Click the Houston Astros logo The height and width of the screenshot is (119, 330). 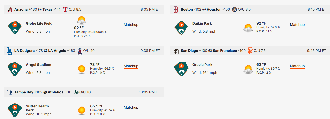click(234, 9)
